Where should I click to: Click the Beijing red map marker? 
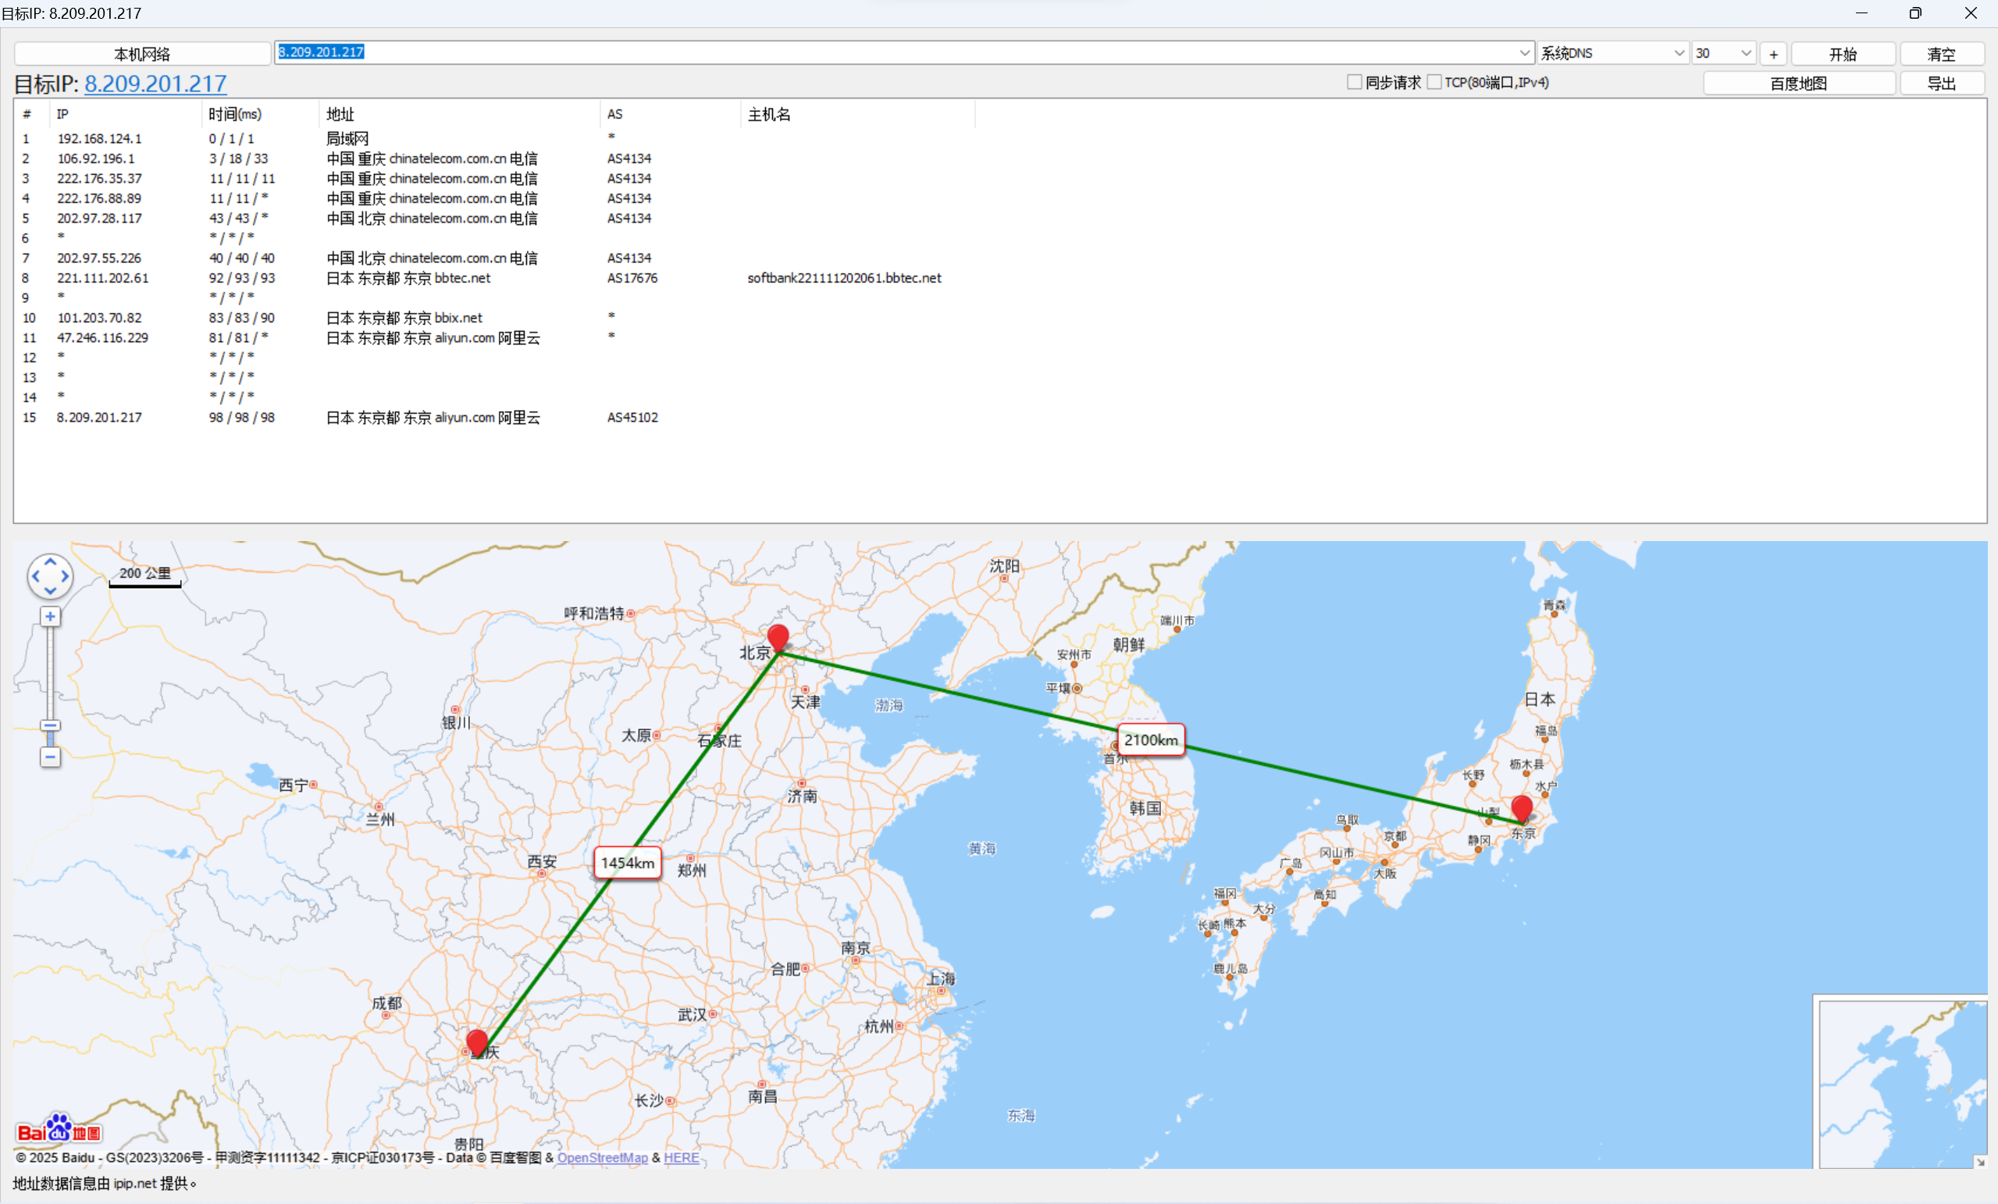tap(778, 637)
